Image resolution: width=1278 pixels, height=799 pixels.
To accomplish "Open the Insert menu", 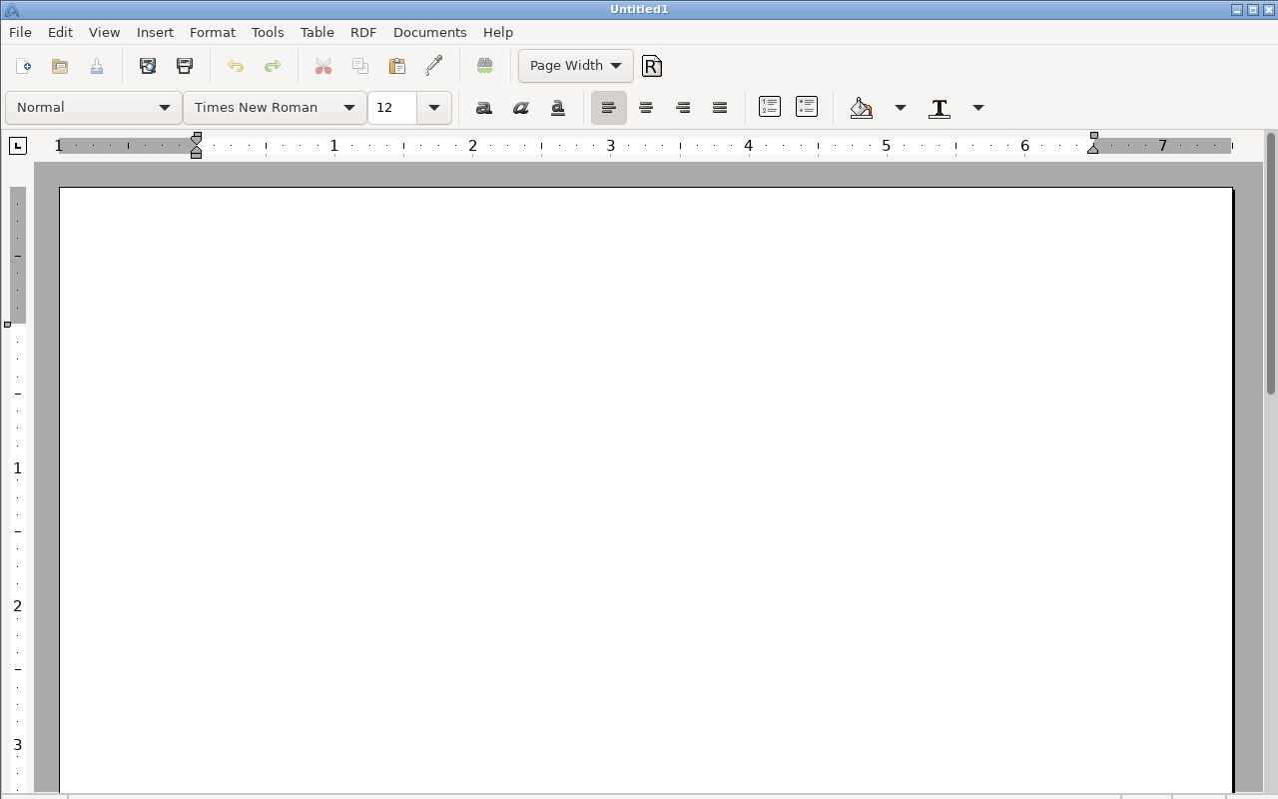I will (x=155, y=32).
